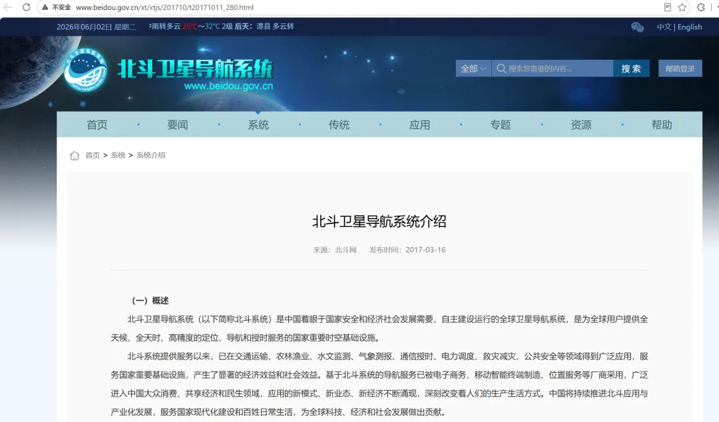Click the not-secure warning icon in address bar

[45, 7]
